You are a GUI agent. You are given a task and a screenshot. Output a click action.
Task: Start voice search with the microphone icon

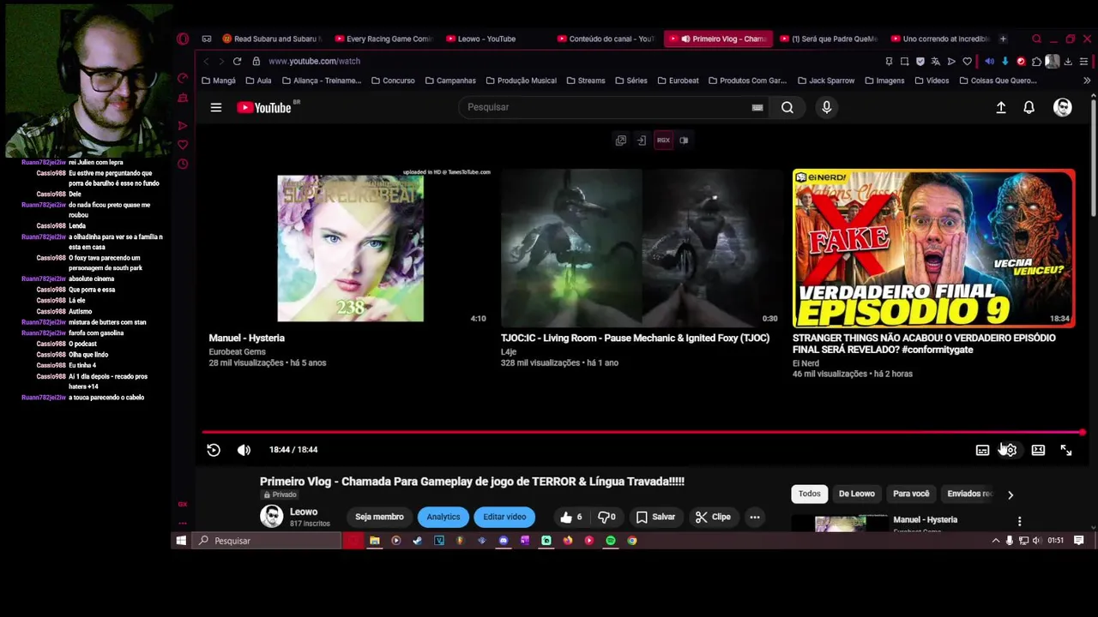[x=827, y=107]
